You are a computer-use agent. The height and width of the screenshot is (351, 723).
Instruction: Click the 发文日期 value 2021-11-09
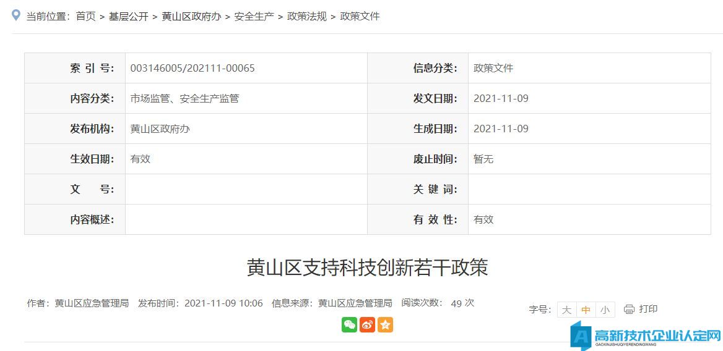(x=501, y=98)
